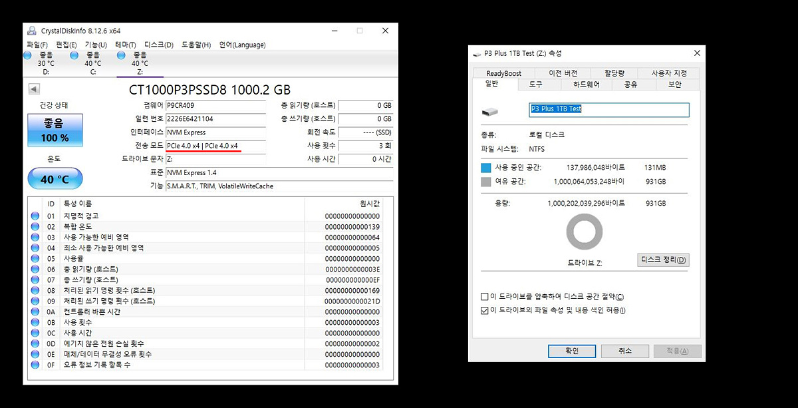Click status orb for attribute 09
Image resolution: width=798 pixels, height=408 pixels.
(35, 302)
